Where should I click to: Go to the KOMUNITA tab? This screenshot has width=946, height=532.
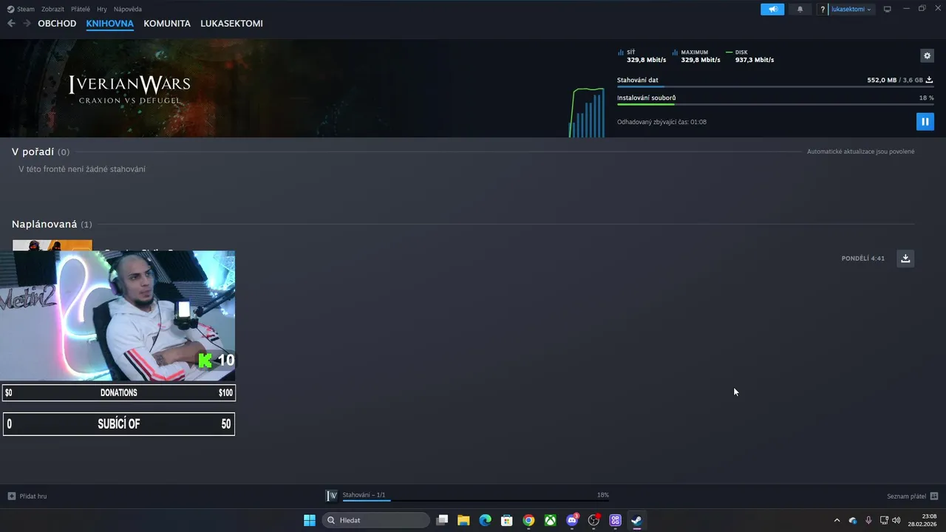point(167,24)
